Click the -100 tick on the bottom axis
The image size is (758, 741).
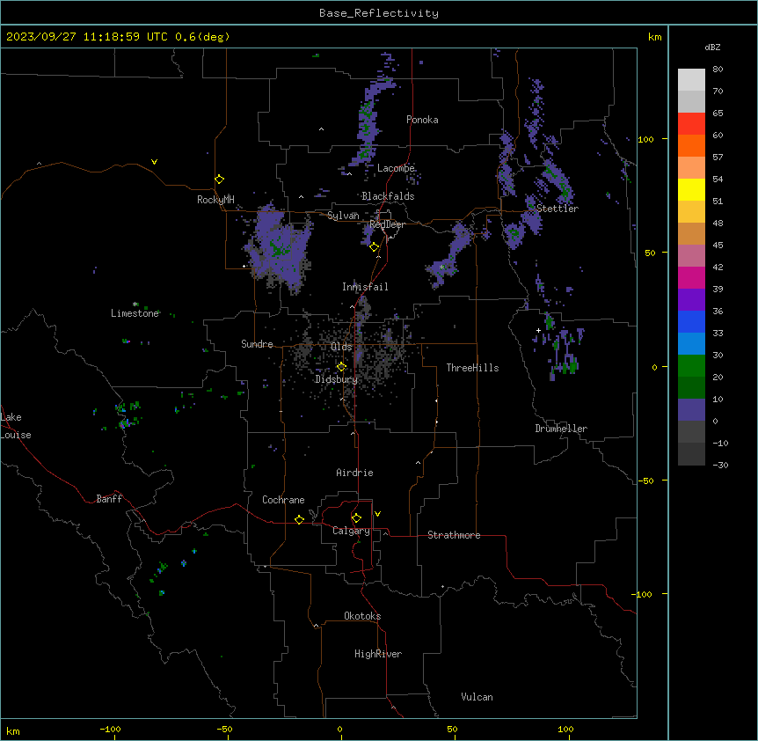(x=111, y=729)
